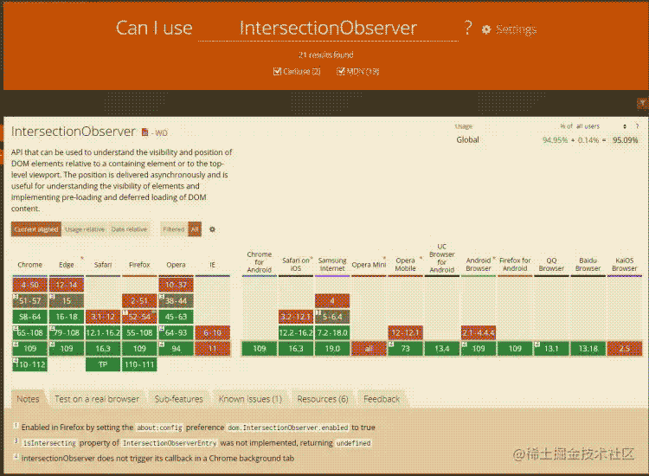Select Safari 3.1-12 cell

pyautogui.click(x=103, y=317)
